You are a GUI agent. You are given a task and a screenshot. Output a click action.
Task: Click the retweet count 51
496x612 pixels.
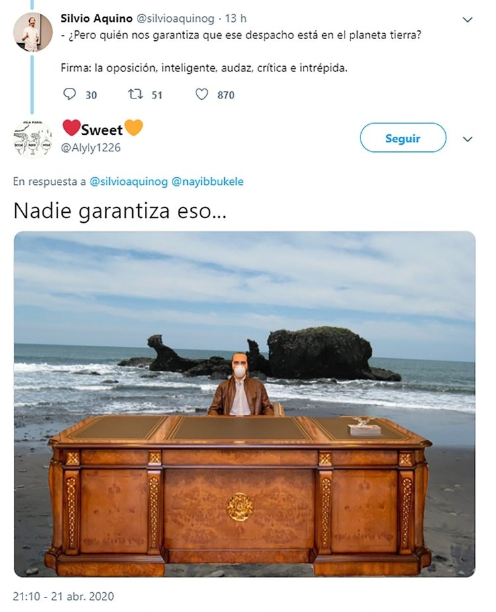click(157, 95)
